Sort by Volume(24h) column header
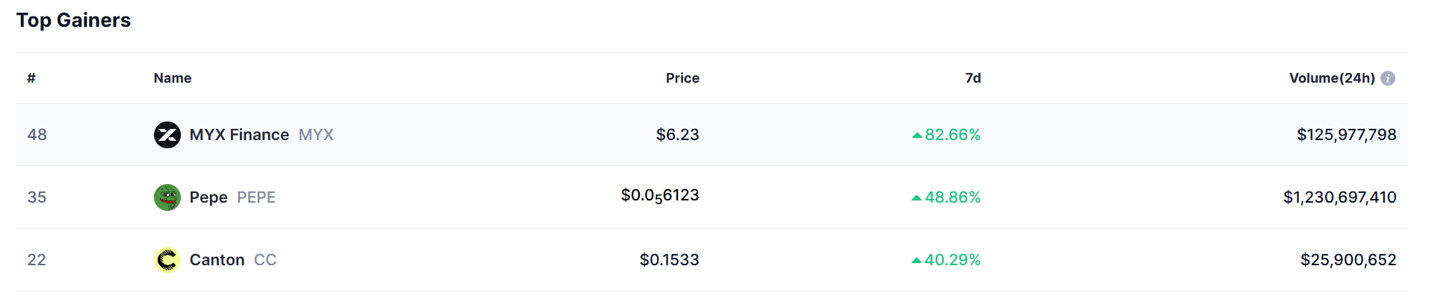The width and height of the screenshot is (1432, 301). pos(1331,78)
